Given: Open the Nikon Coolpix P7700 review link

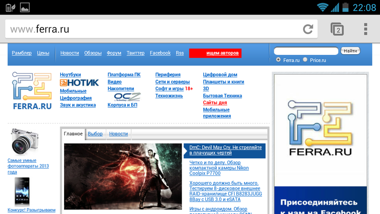Looking at the screenshot, I should (219, 168).
